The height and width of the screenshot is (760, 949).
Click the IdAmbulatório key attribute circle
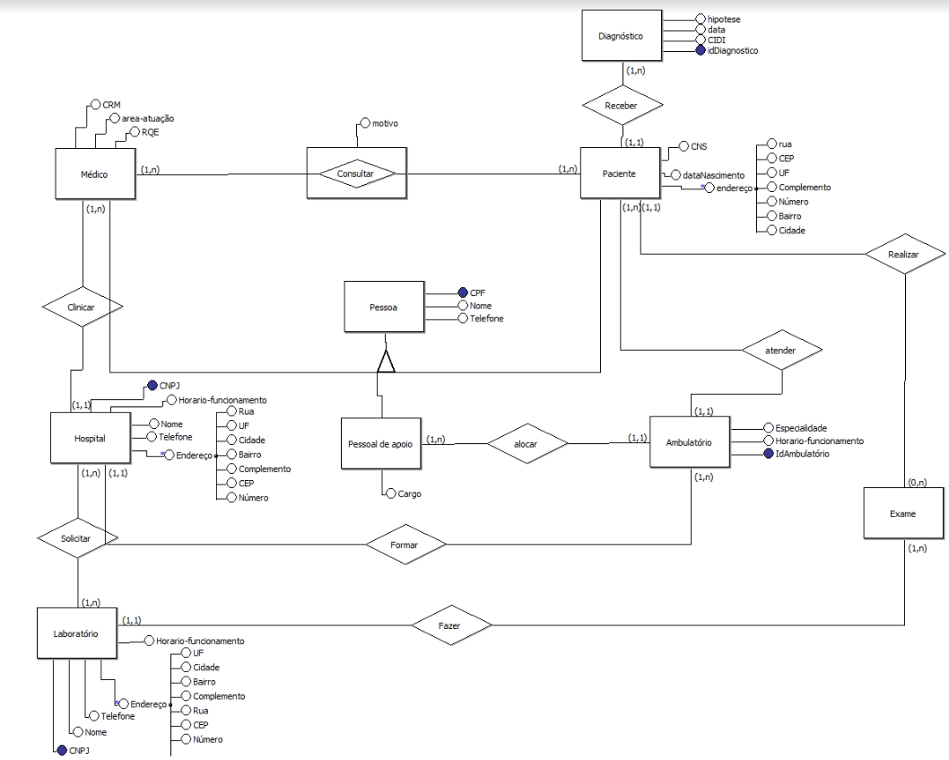pos(769,454)
